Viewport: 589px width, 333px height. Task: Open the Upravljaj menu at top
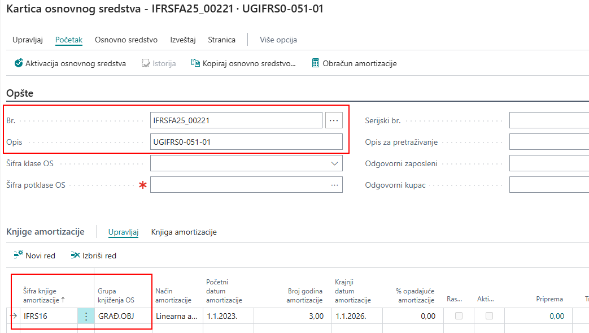click(28, 40)
